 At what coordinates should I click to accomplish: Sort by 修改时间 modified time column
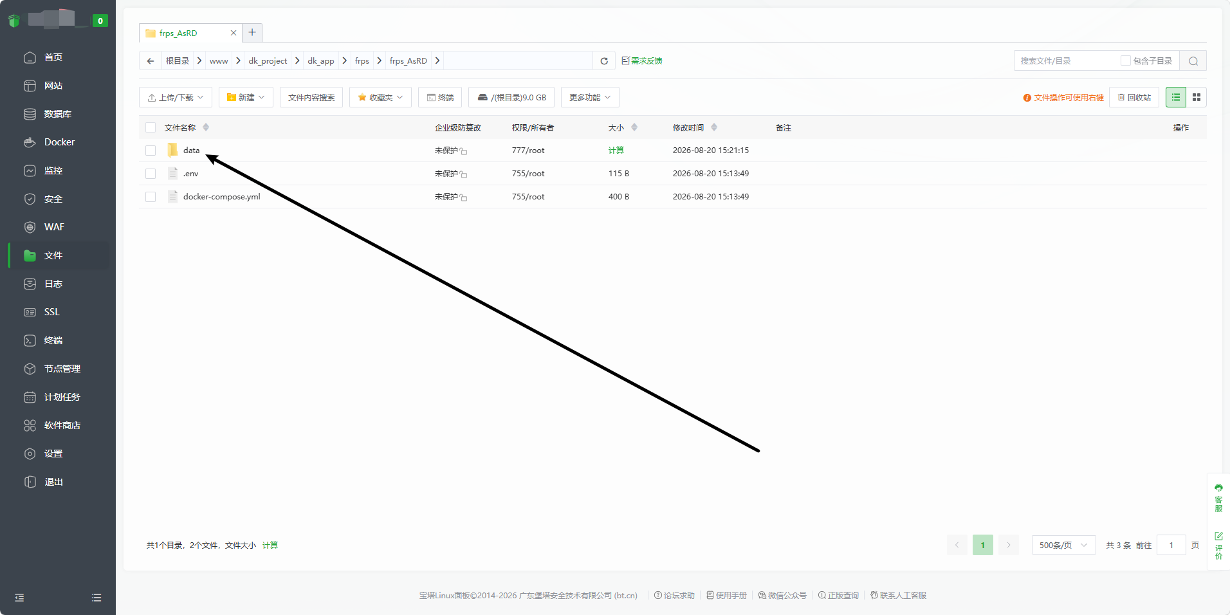tap(714, 127)
